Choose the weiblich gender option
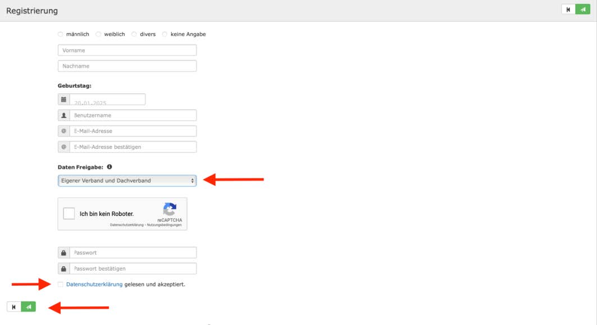The width and height of the screenshot is (597, 325). click(x=98, y=34)
